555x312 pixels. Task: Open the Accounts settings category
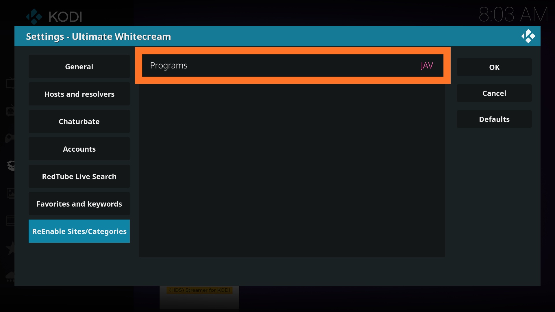(79, 149)
